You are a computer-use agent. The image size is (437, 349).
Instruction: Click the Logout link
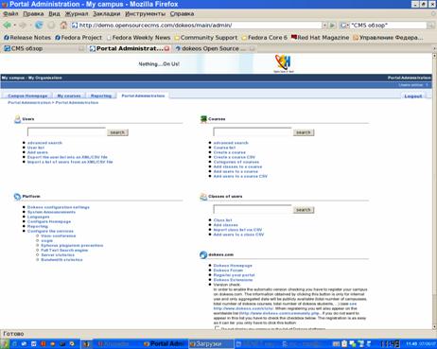pos(413,96)
